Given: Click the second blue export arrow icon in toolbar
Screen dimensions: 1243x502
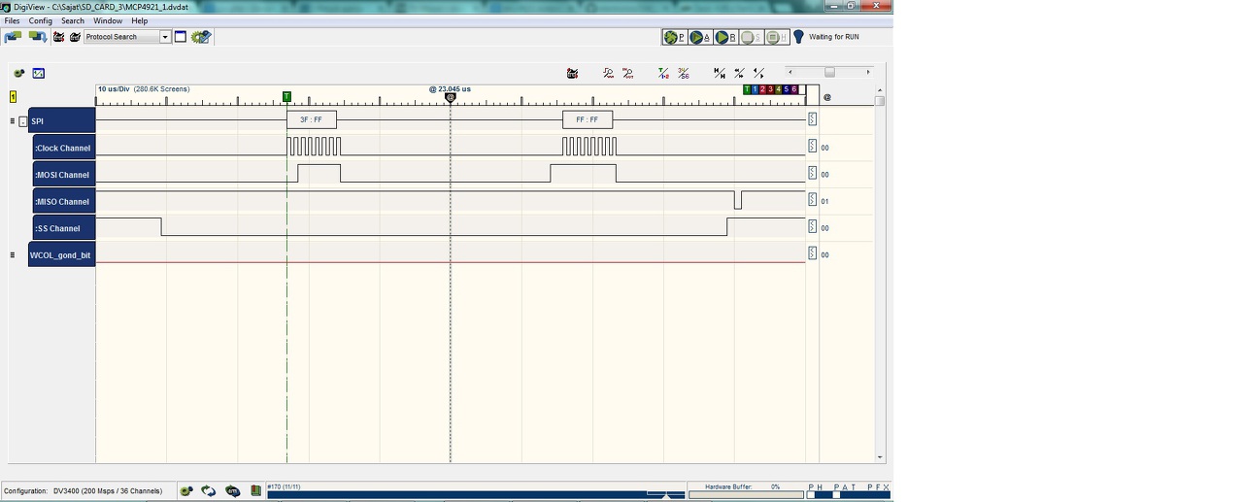Looking at the screenshot, I should [x=38, y=37].
